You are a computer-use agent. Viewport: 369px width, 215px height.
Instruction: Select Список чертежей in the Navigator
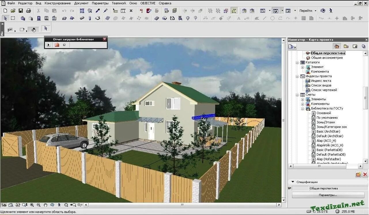[x=324, y=90]
